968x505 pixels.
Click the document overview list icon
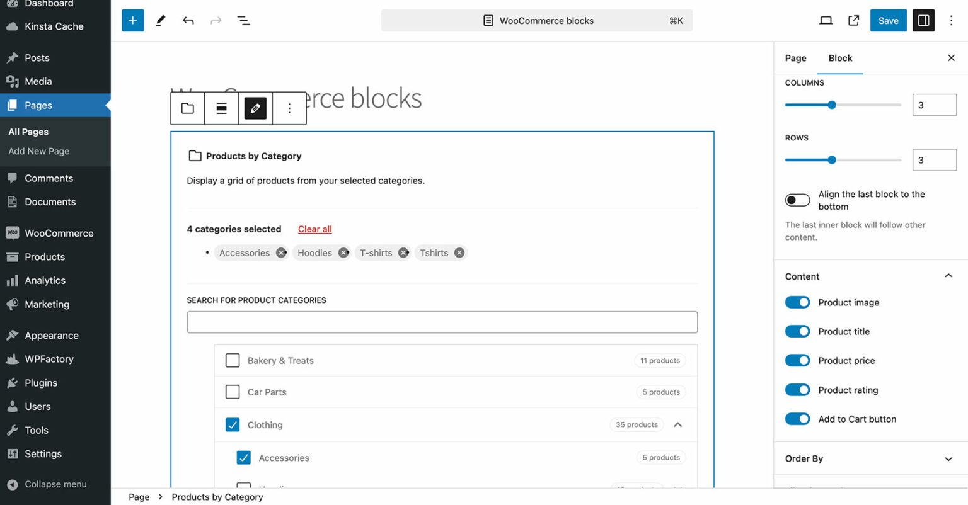243,20
